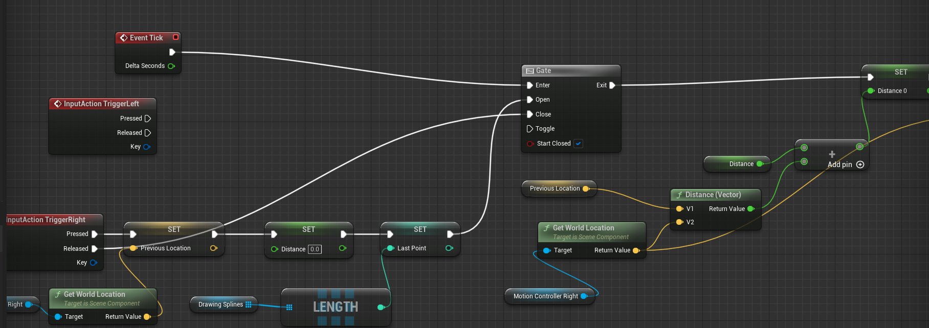Click the Distance (Vector) V1 pin
The image size is (929, 328).
point(680,209)
